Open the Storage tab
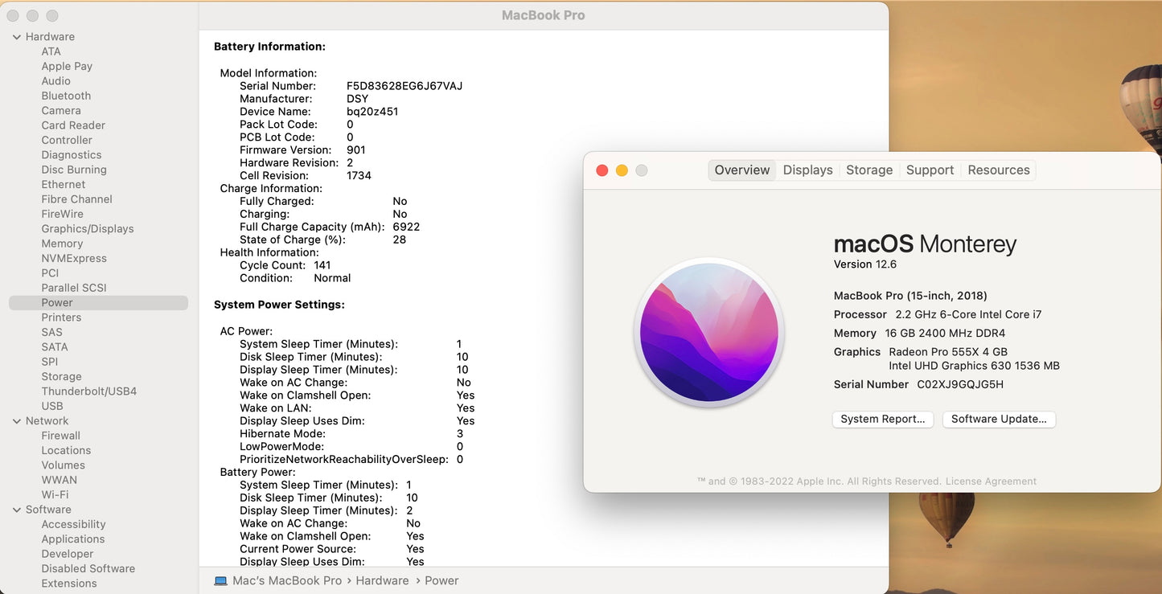This screenshot has width=1162, height=594. pyautogui.click(x=868, y=170)
